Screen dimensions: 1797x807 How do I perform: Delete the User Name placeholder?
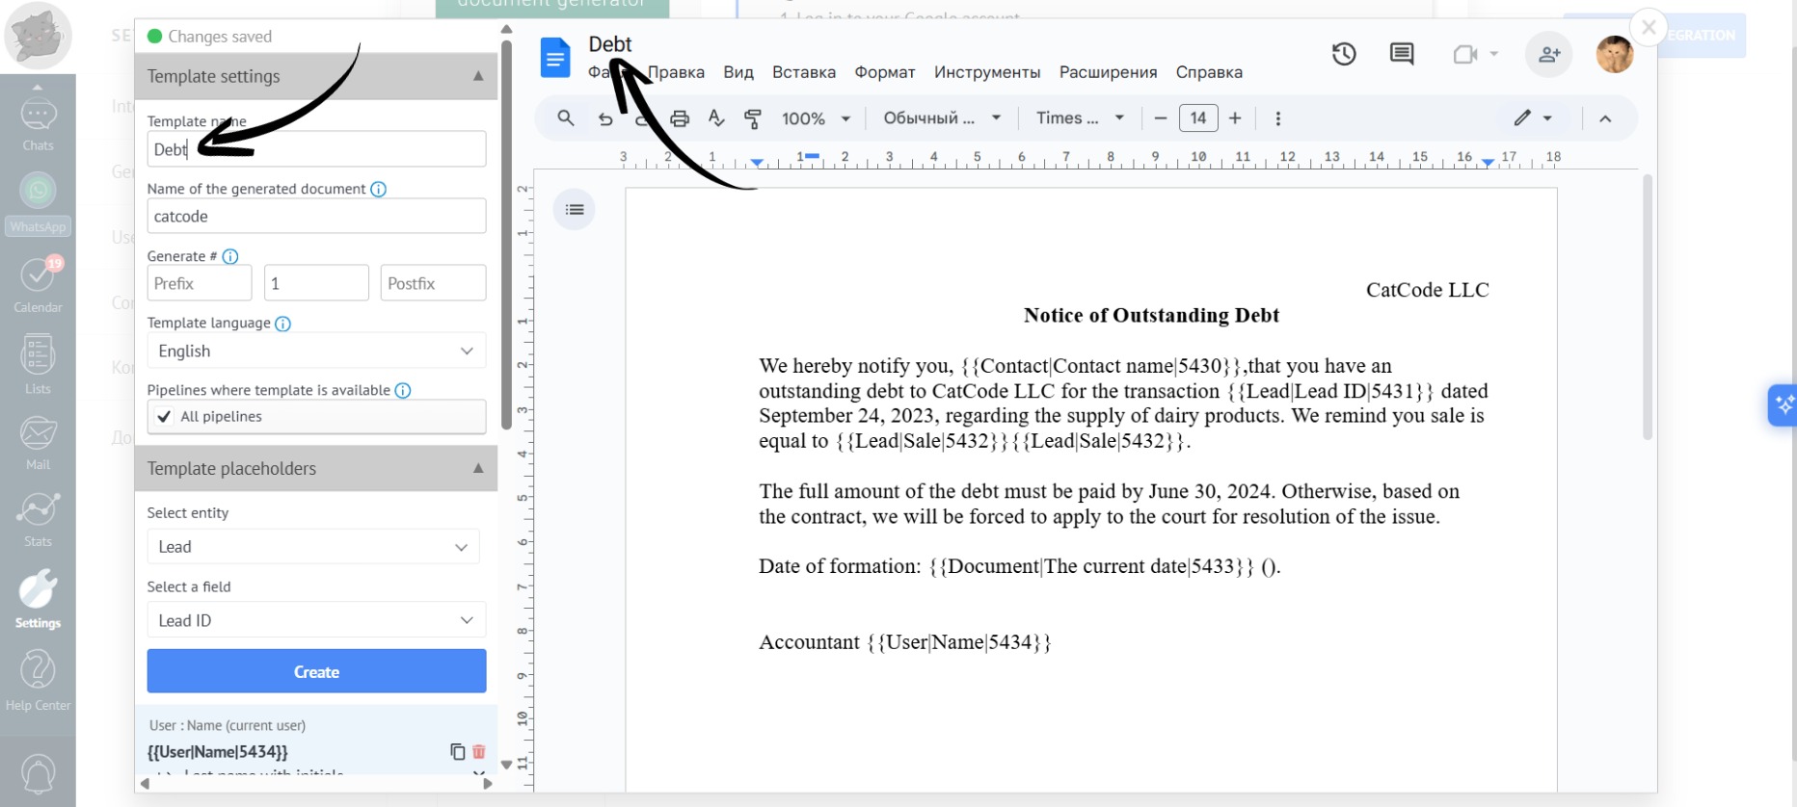(479, 752)
